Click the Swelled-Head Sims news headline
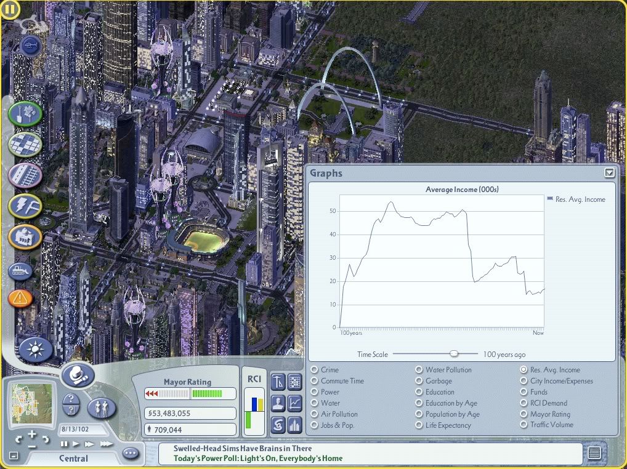 [242, 448]
